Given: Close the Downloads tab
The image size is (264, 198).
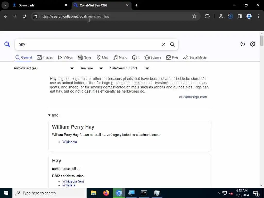Looking at the screenshot, I should (66, 5).
